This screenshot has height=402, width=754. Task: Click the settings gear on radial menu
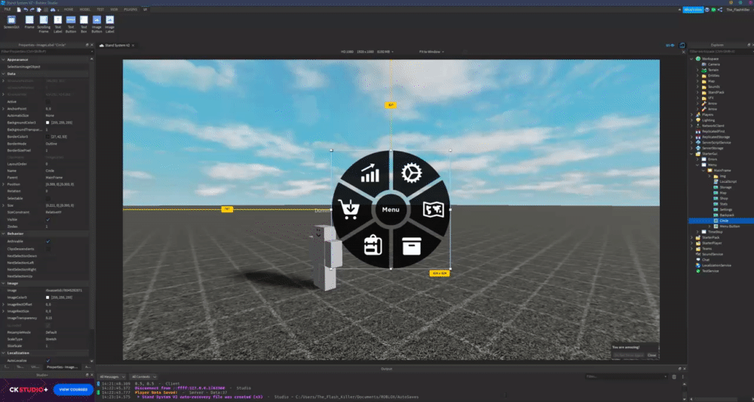coord(412,173)
